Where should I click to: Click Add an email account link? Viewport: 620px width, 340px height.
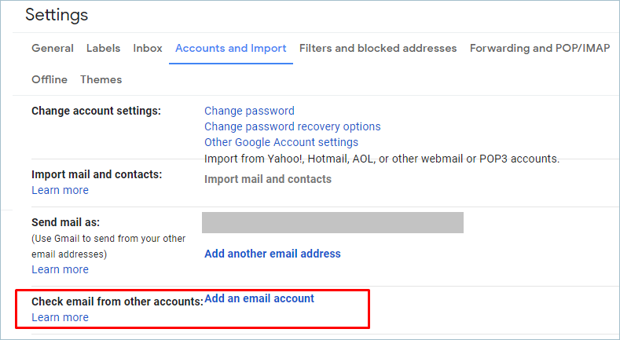coord(259,298)
